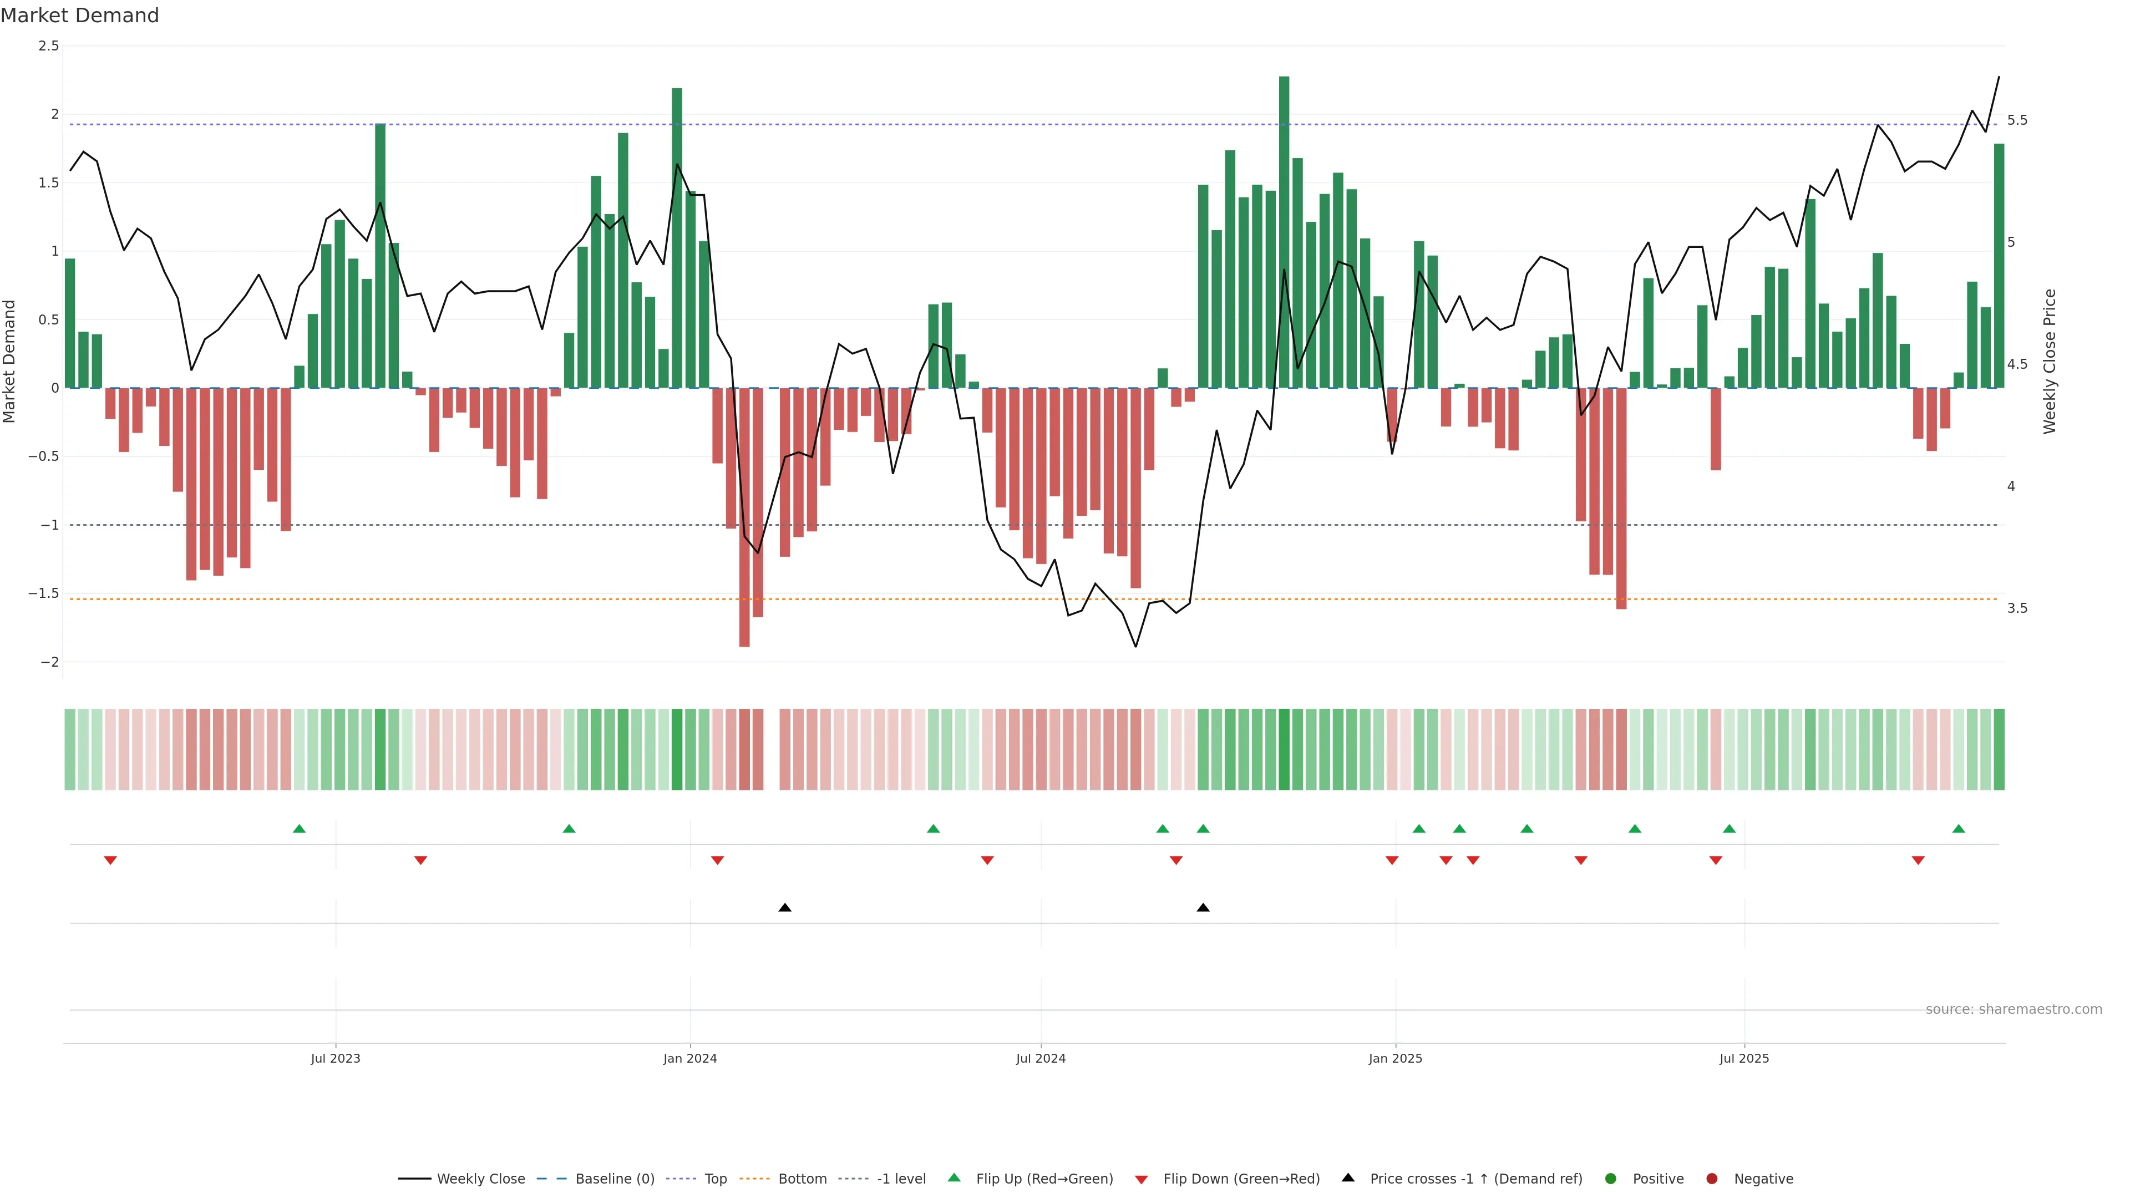The height and width of the screenshot is (1198, 2130).
Task: Click the second black price-cross triangle marker
Action: pos(1203,908)
